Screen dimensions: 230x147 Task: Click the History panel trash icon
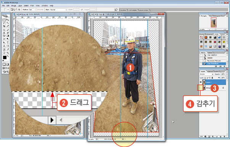pyautogui.click(x=224, y=66)
